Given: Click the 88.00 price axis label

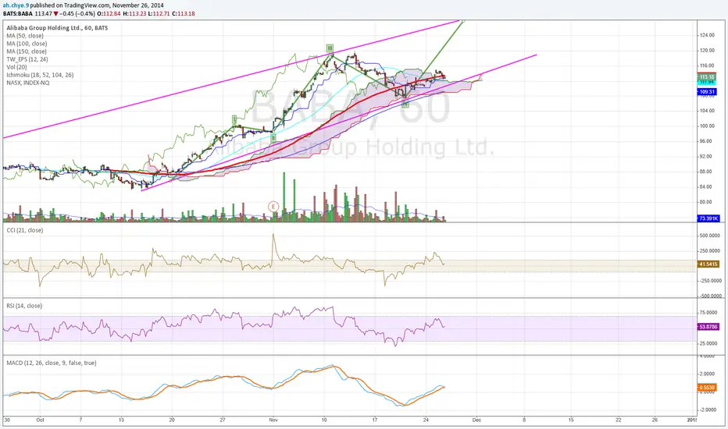Looking at the screenshot, I should click(x=705, y=172).
